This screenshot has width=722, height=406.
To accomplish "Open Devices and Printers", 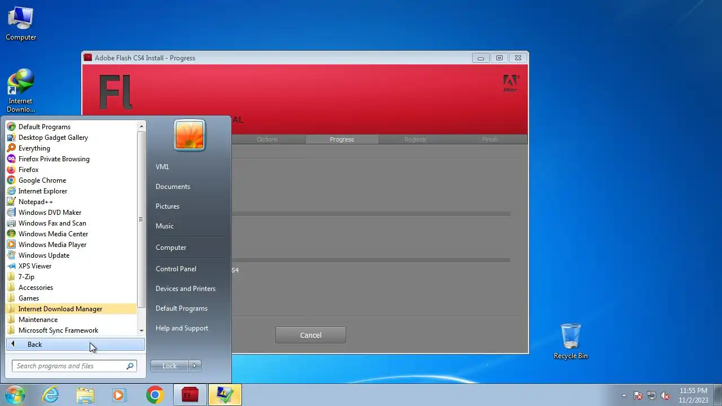I will [x=186, y=289].
